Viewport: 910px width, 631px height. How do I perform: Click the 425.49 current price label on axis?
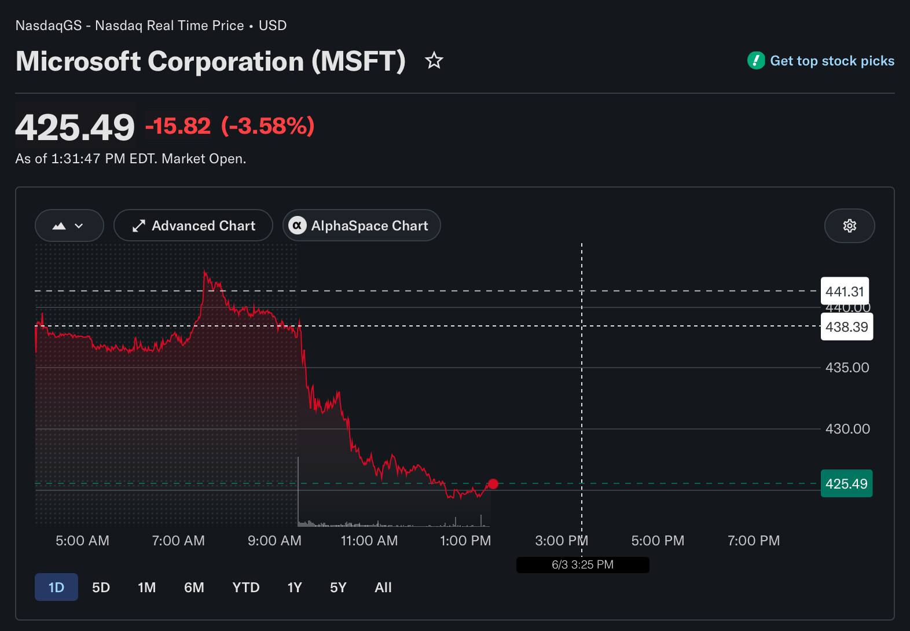846,483
